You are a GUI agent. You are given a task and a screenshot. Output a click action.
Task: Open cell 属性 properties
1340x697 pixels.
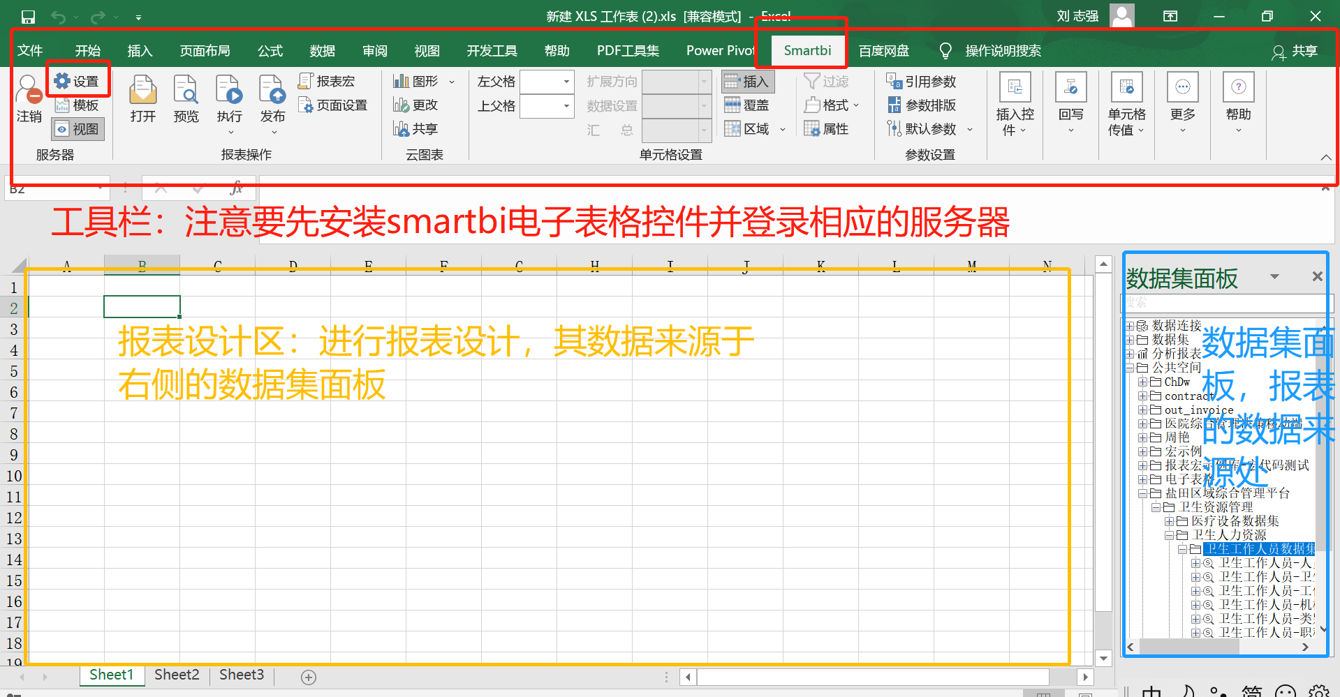[826, 129]
